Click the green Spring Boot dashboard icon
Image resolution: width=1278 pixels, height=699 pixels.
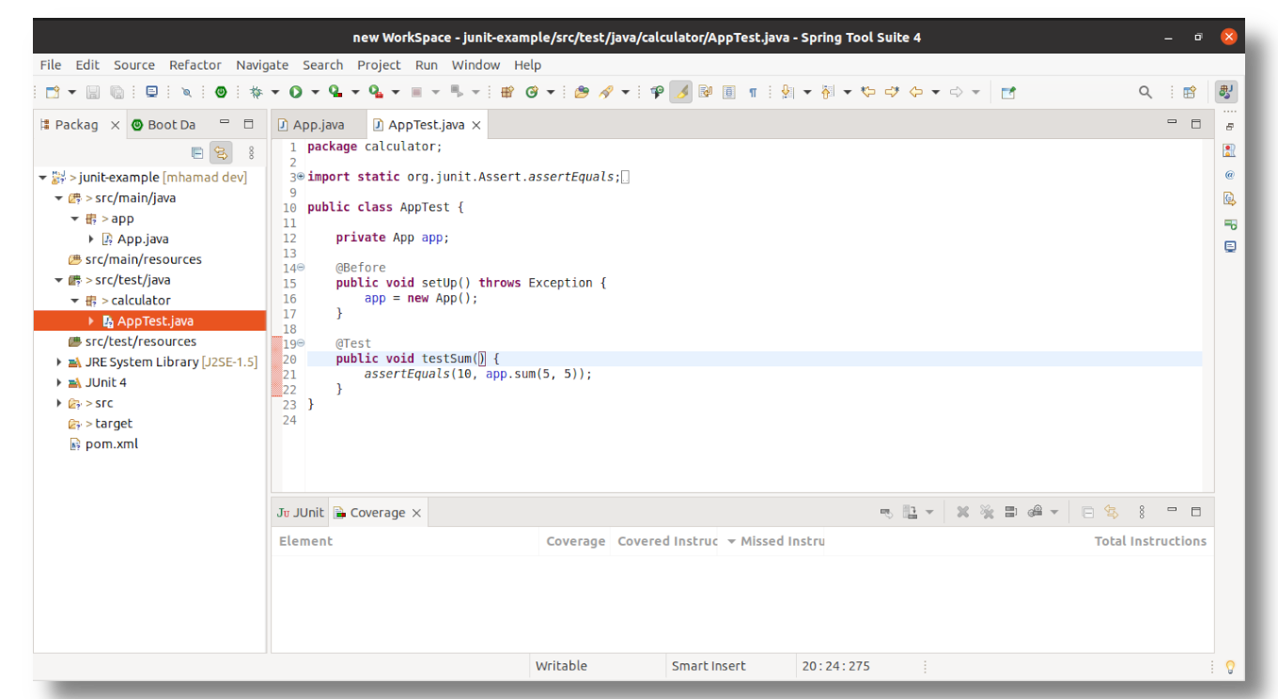(221, 92)
